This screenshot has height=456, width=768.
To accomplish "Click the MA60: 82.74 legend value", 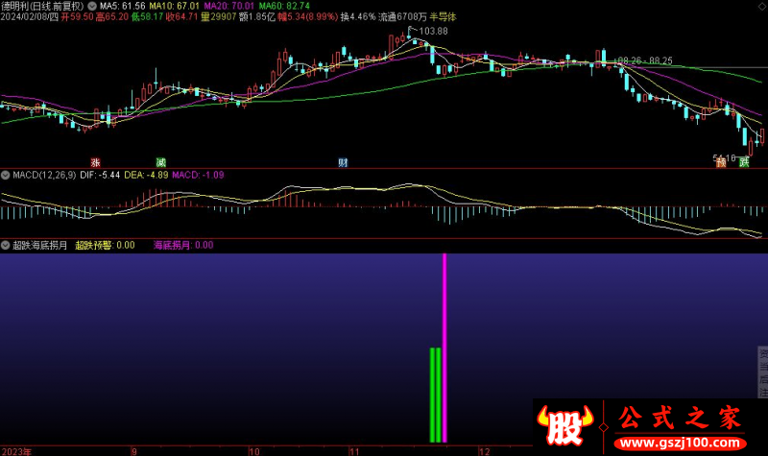I will (x=284, y=6).
